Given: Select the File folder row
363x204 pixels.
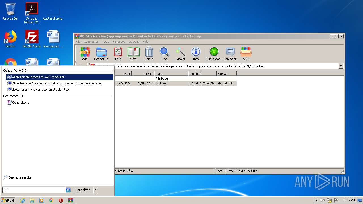Looking at the screenshot, I should [176, 78].
